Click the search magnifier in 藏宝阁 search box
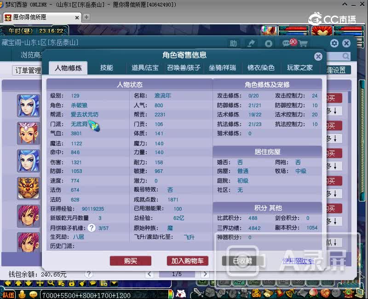The image size is (368, 299). [x=346, y=56]
